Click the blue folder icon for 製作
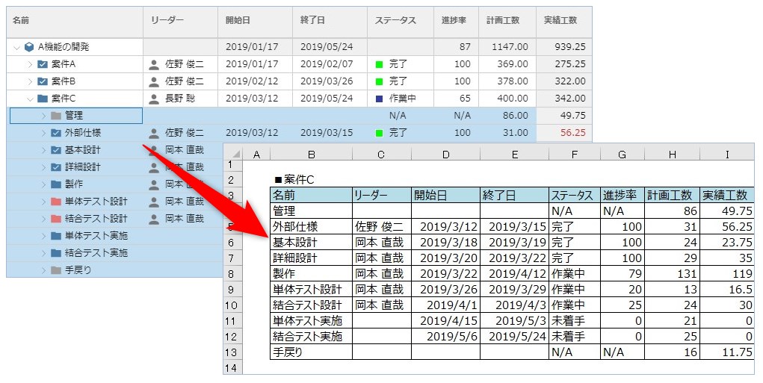This screenshot has width=763, height=383. pyautogui.click(x=56, y=184)
